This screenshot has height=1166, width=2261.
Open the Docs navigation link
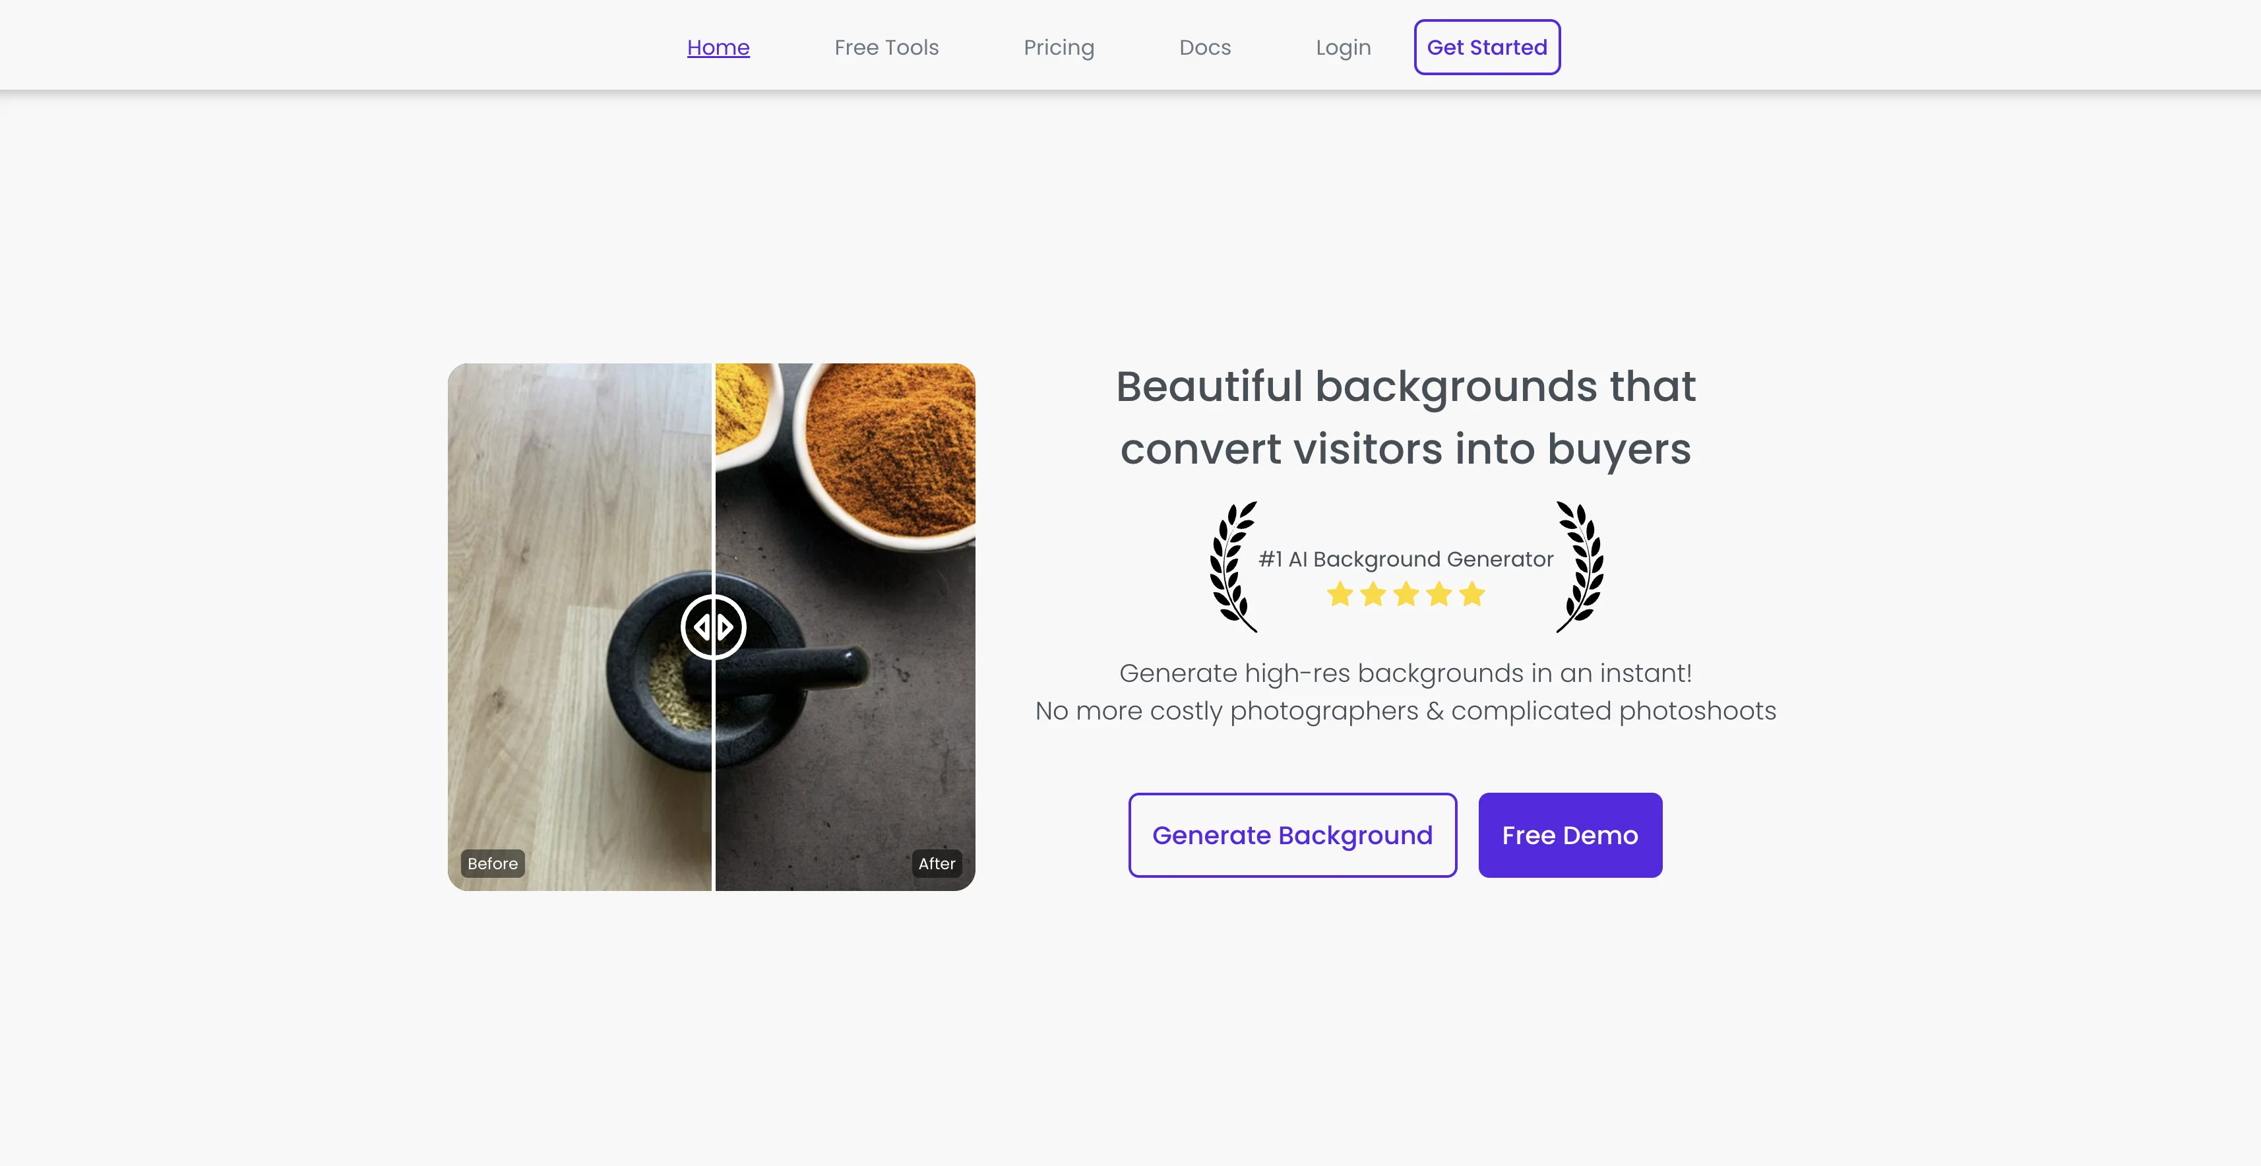point(1205,47)
